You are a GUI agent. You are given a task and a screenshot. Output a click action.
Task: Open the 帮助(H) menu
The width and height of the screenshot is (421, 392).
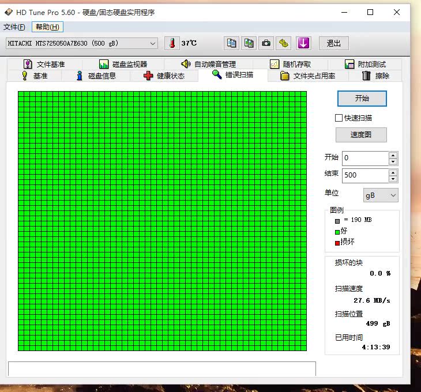tap(47, 27)
